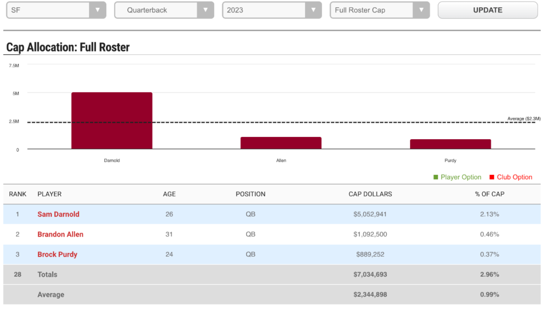548x309 pixels.
Task: Click the Allen bar in chart
Action: pos(281,143)
